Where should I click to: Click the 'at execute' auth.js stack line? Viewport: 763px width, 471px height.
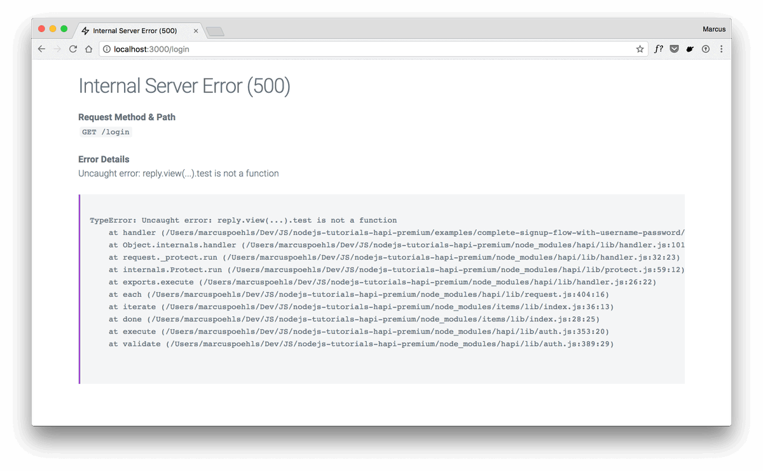point(359,332)
